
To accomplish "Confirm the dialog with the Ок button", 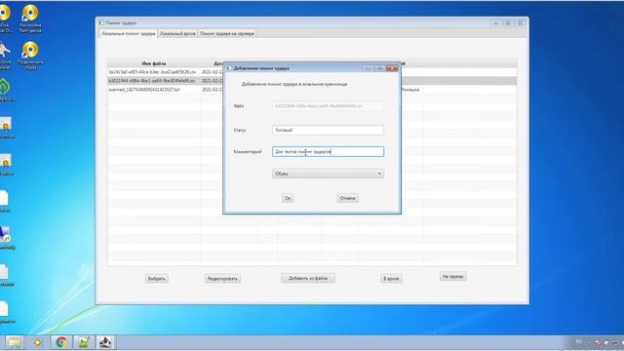I will pyautogui.click(x=288, y=198).
